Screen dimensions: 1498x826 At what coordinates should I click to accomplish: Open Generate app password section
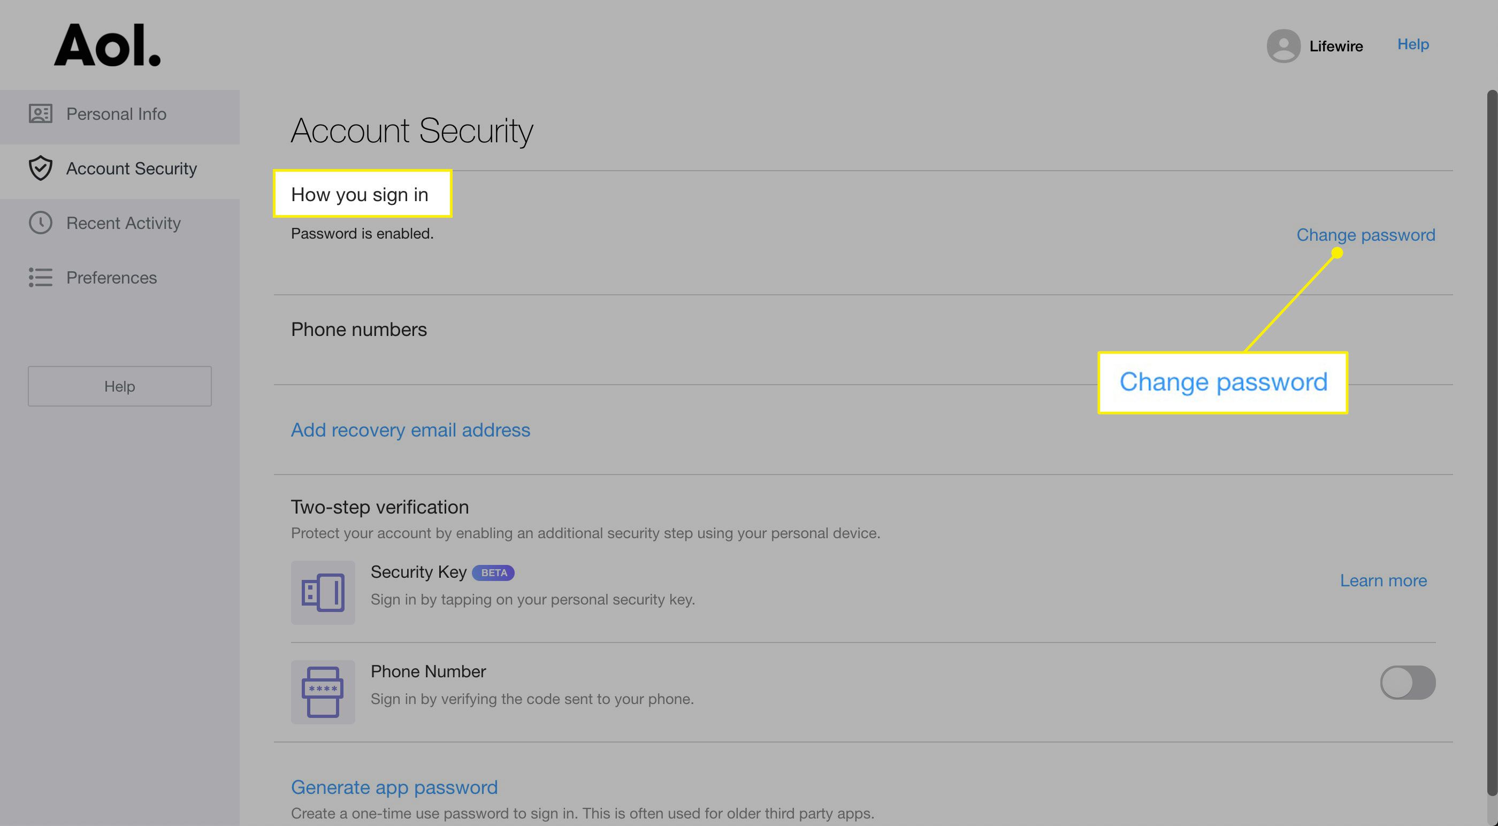[395, 787]
